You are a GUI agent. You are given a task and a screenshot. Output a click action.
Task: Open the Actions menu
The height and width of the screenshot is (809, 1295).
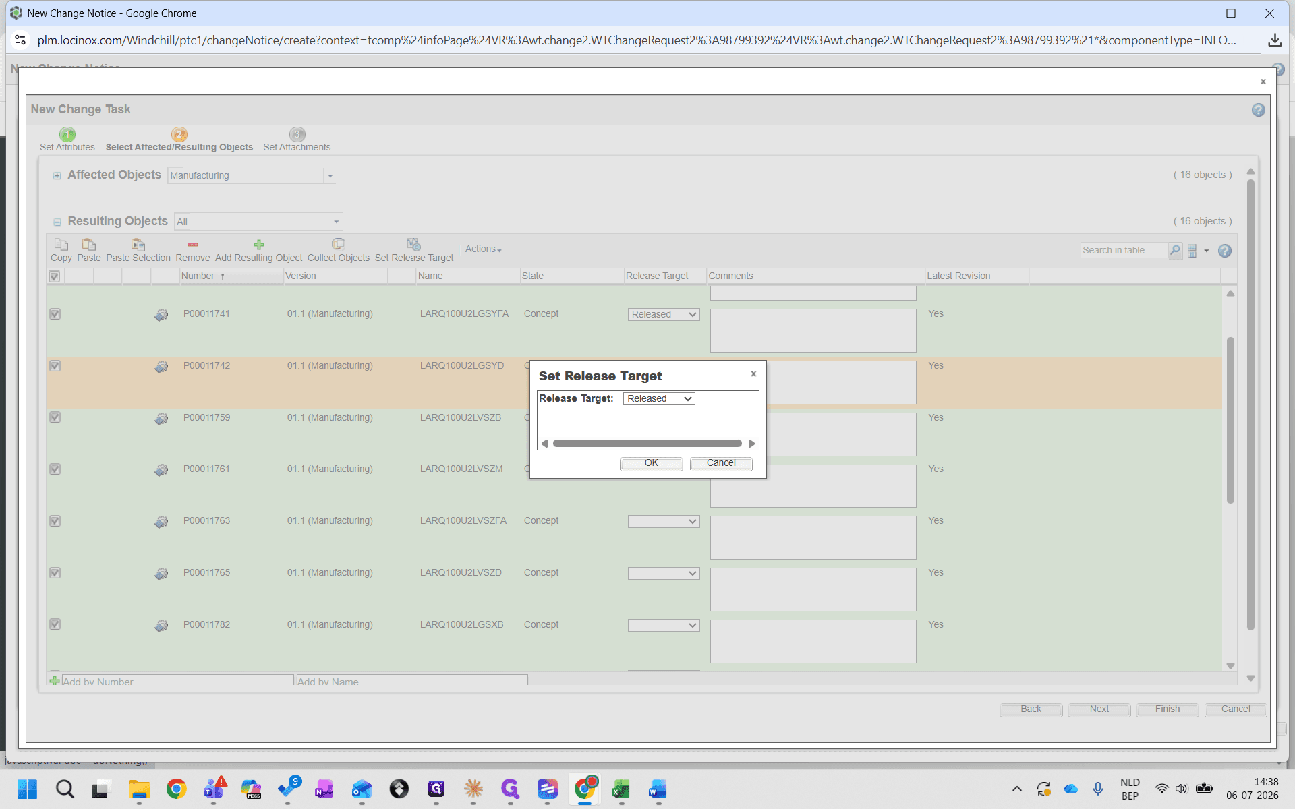(x=483, y=249)
